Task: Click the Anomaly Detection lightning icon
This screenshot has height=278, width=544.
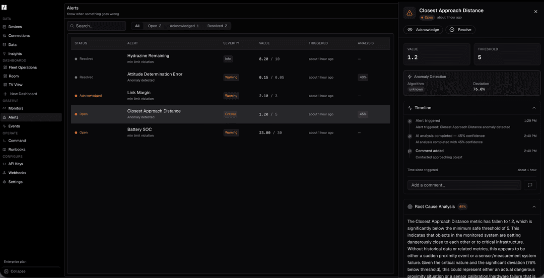Action: tap(410, 77)
